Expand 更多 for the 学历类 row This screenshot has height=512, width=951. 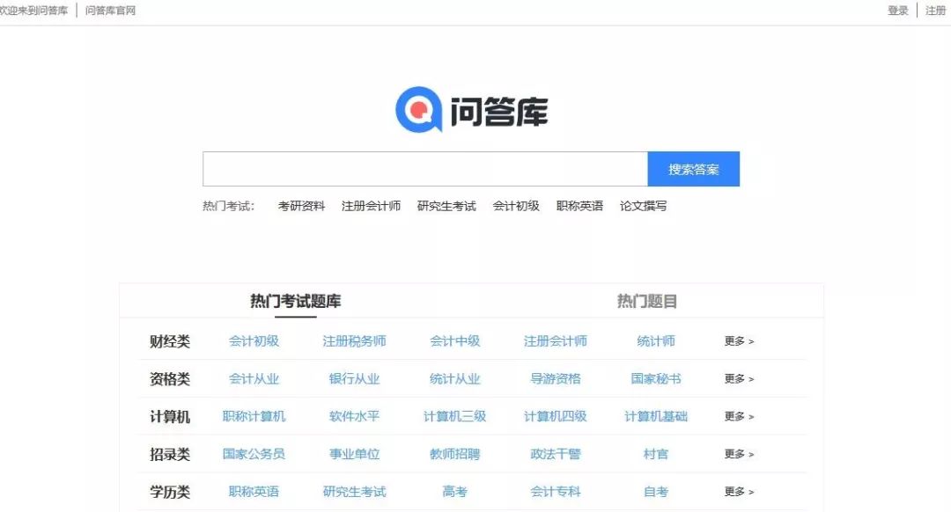pos(737,491)
